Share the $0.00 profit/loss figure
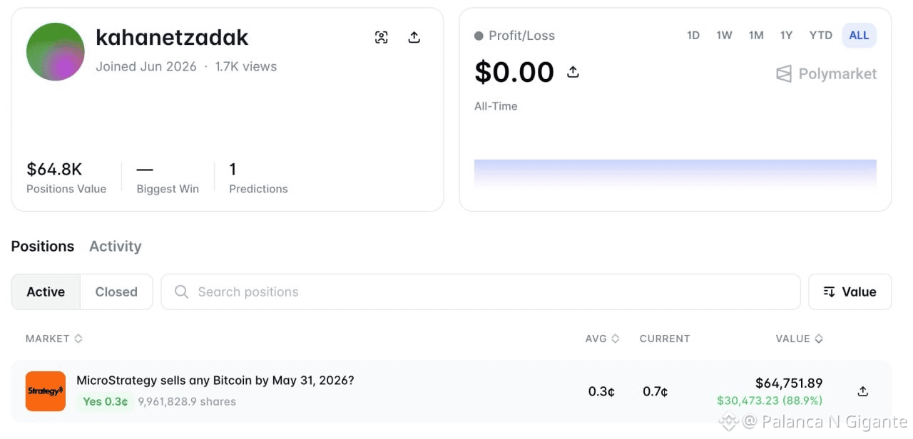 point(573,72)
